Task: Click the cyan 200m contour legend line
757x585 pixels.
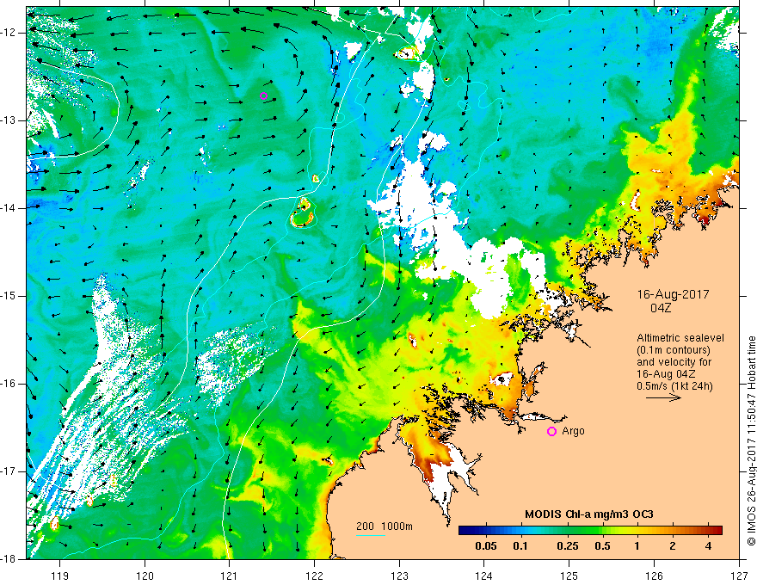Action: 371,535
